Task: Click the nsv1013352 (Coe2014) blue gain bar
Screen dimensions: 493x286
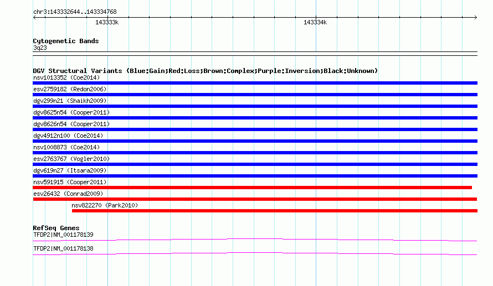Action: click(255, 83)
